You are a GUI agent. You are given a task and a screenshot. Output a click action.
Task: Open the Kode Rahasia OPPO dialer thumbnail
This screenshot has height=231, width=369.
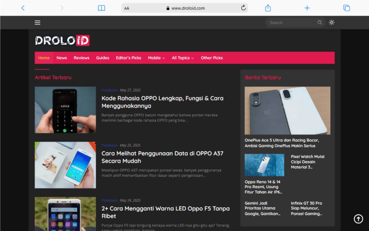(66, 110)
